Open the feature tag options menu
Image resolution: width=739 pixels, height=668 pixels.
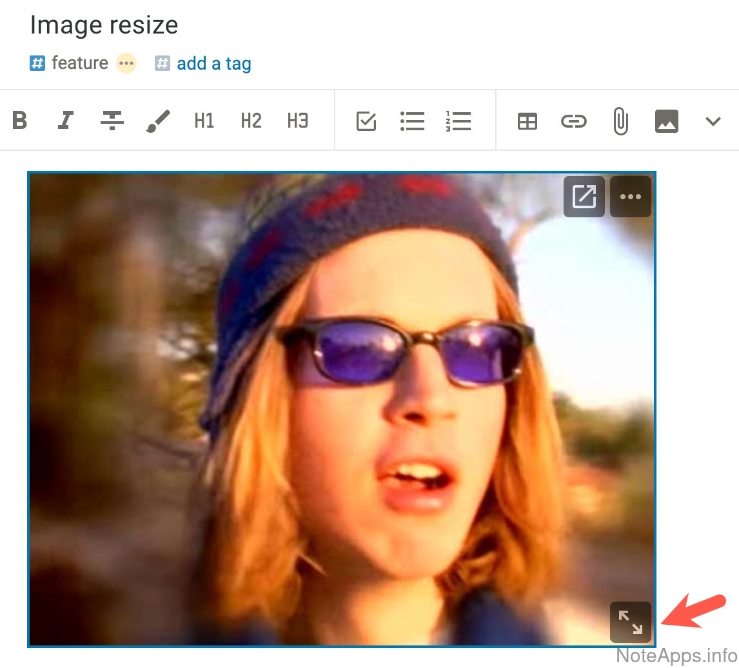coord(126,63)
